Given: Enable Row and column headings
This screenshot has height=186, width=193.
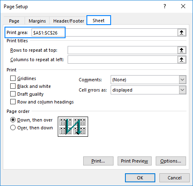Looking at the screenshot, I should [x=13, y=102].
